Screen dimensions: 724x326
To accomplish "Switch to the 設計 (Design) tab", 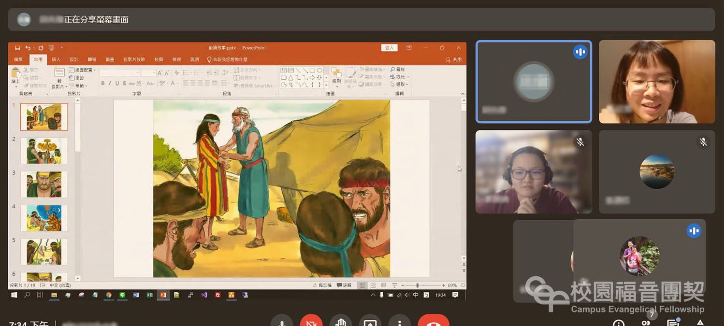I will (74, 59).
